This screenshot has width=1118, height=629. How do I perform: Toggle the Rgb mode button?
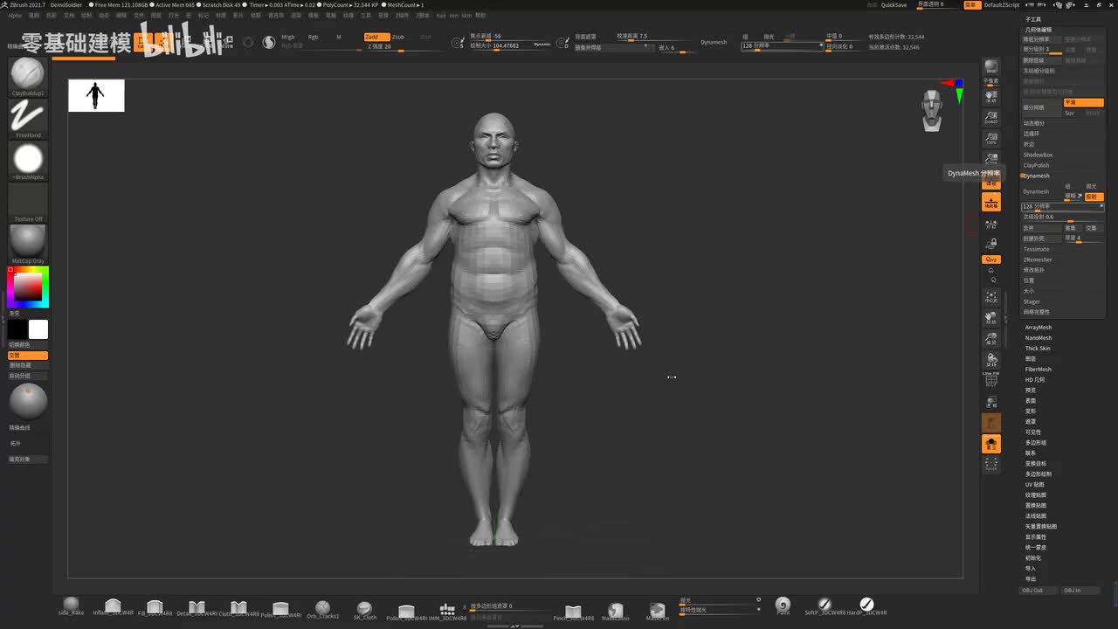coord(313,37)
